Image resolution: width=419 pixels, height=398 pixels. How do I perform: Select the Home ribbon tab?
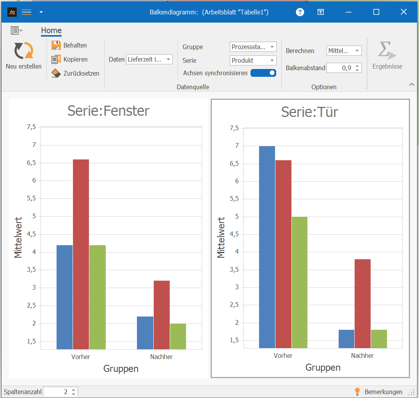coord(51,30)
